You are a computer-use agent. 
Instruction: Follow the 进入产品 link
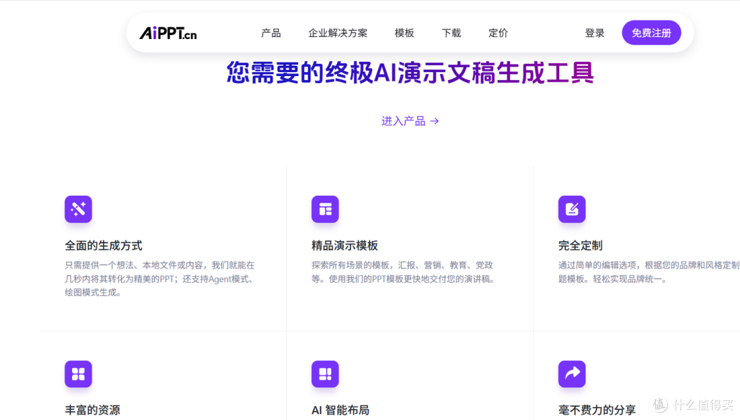click(410, 121)
